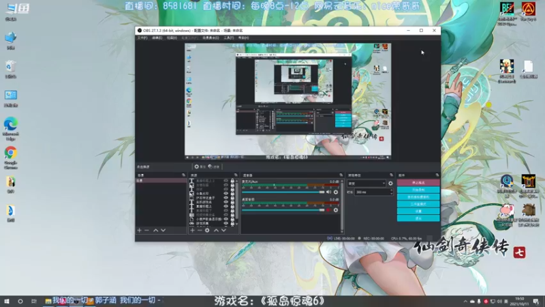Screen dimensions: 545x307
Task: Show hidden system tray icons chevron
Action: pos(465,302)
